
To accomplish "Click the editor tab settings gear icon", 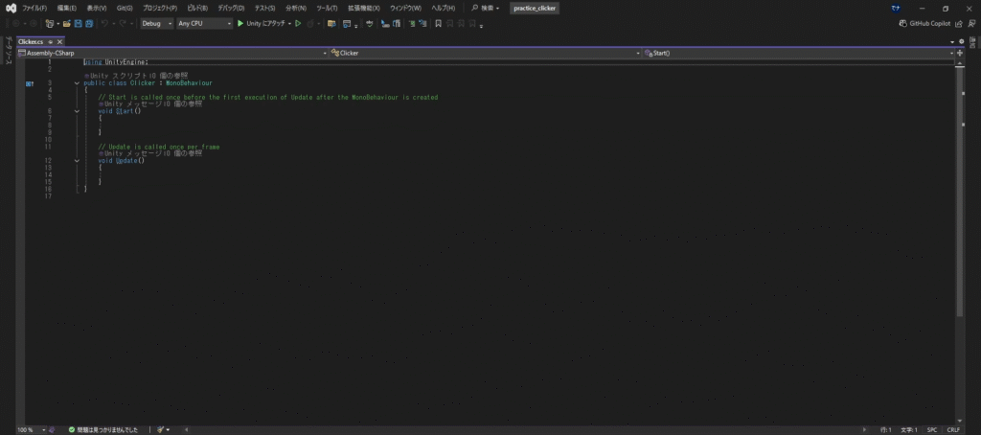I will pos(962,41).
